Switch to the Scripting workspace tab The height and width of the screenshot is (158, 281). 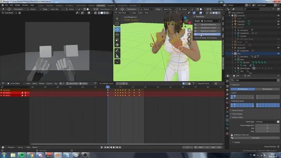click(x=133, y=6)
